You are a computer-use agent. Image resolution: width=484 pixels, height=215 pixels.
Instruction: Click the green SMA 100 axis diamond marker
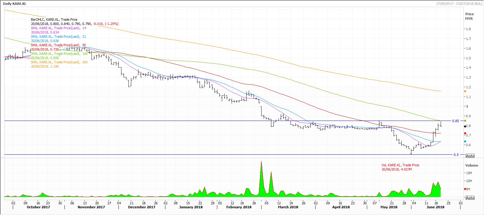pos(465,121)
